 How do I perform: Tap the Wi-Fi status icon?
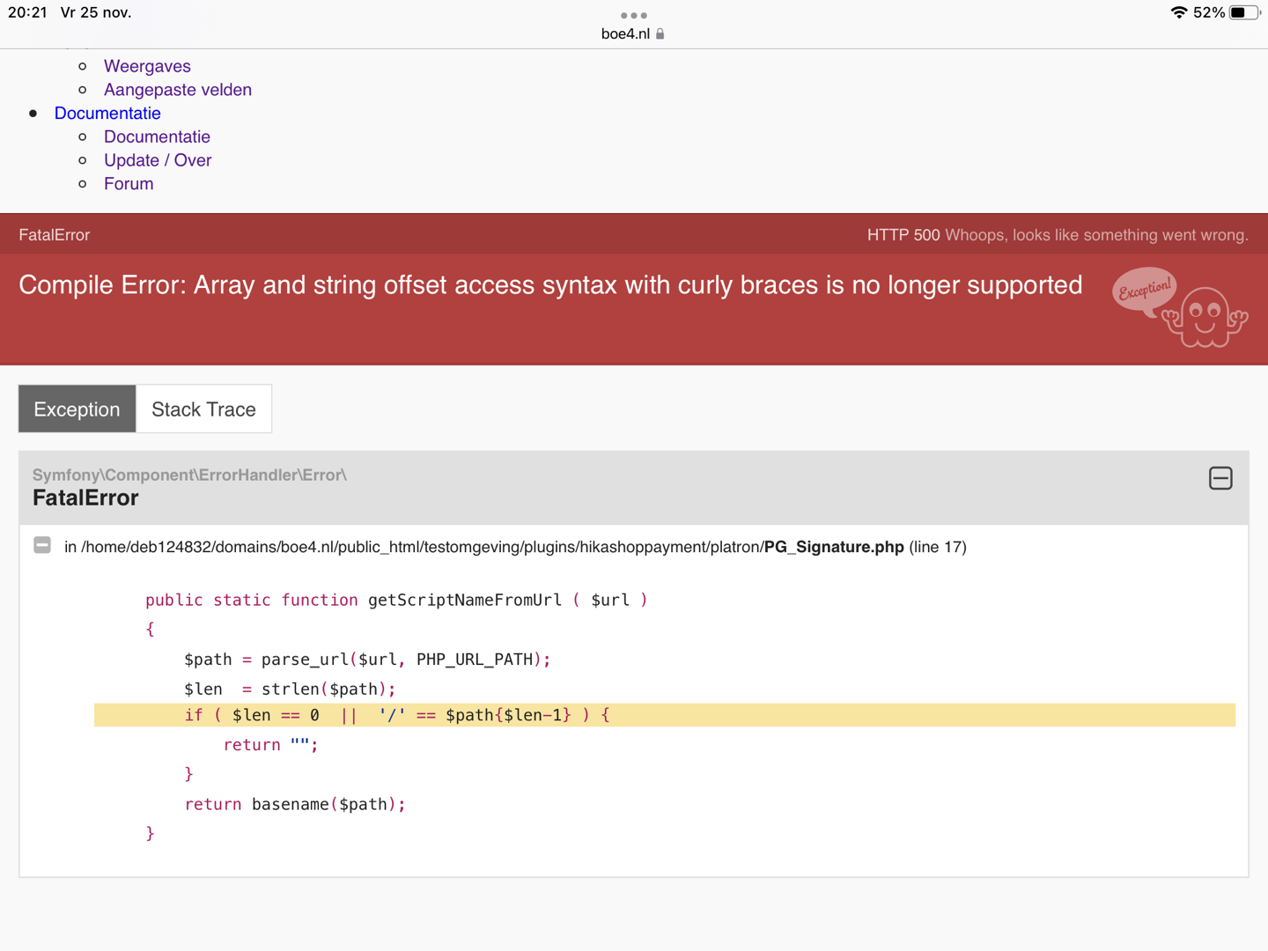(1178, 12)
